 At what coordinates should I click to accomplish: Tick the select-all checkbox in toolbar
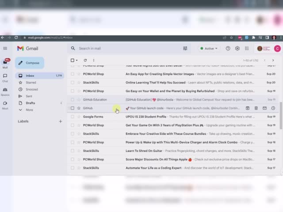(x=73, y=60)
